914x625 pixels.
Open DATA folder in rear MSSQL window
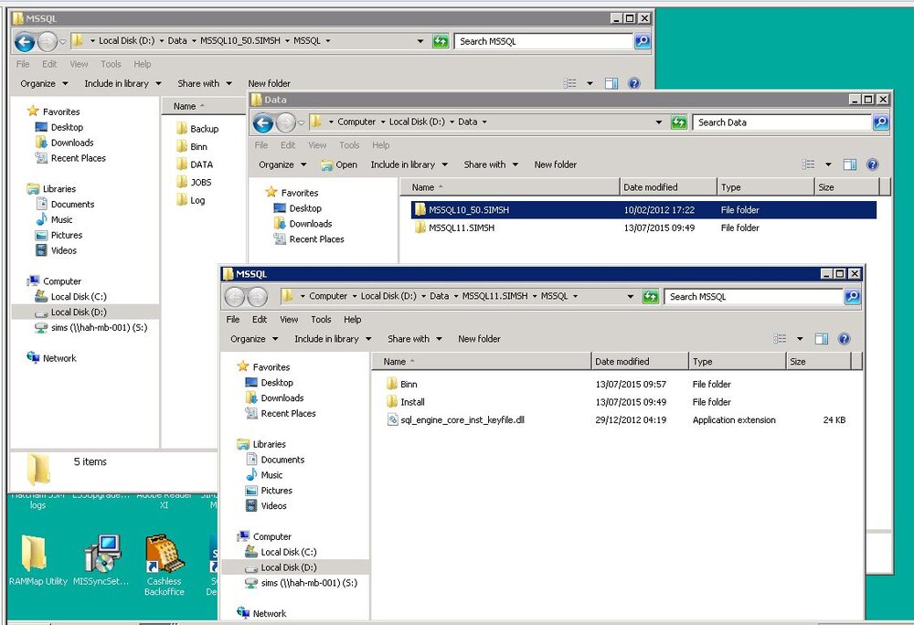point(195,164)
